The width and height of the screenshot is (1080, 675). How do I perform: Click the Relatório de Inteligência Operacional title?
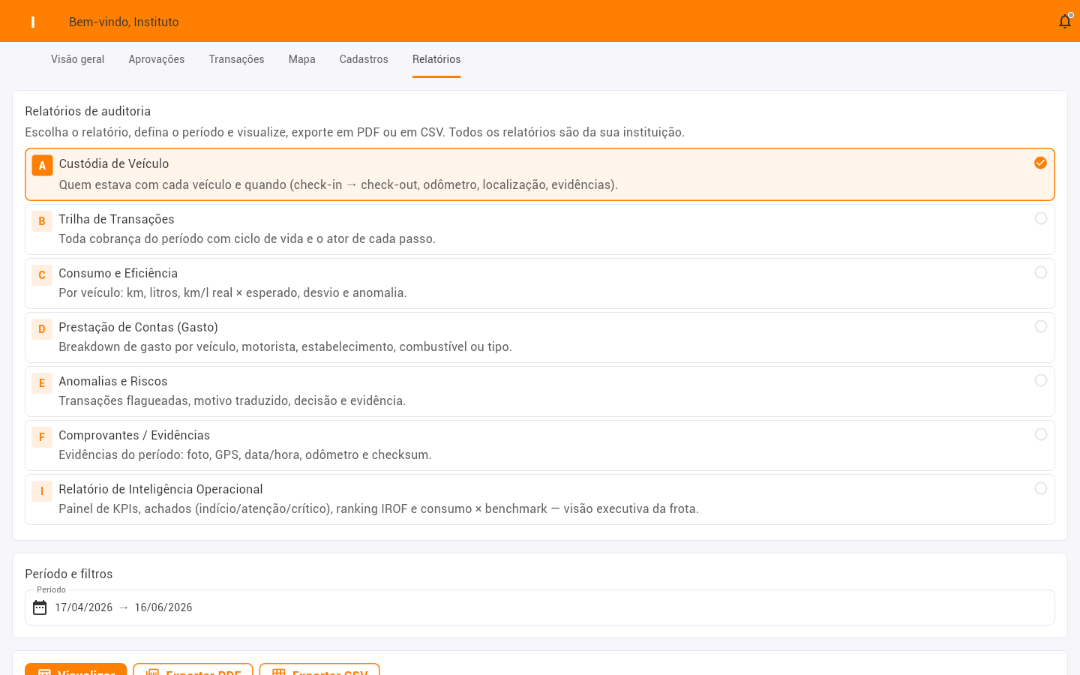161,489
